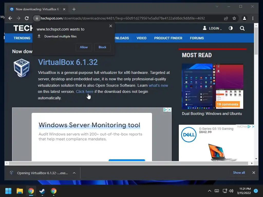
Task: Open the what's new link
Action: 158,85
